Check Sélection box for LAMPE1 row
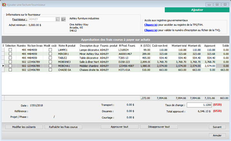 (10, 50)
